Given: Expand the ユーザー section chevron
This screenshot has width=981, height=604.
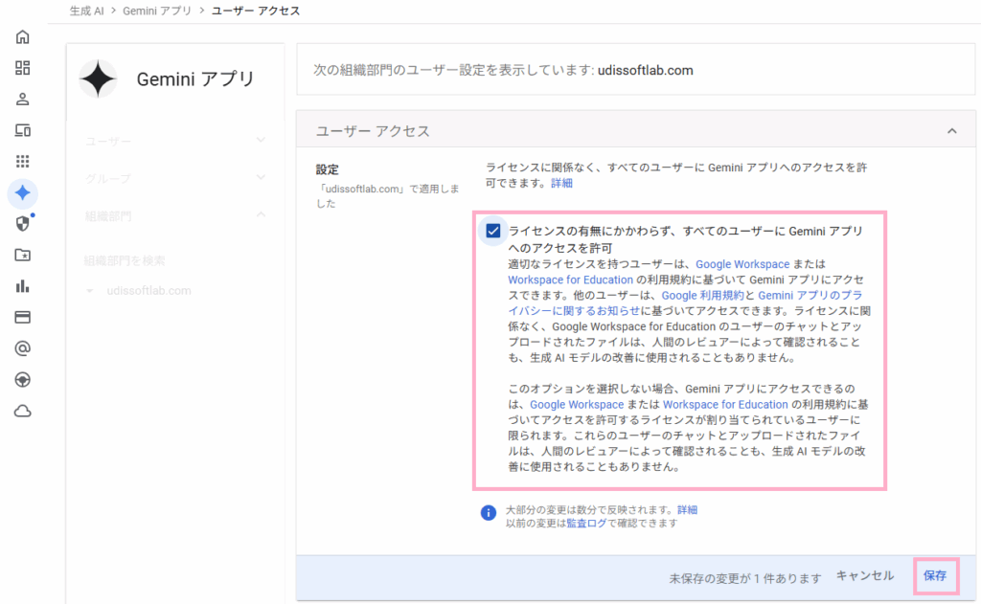Looking at the screenshot, I should click(261, 141).
